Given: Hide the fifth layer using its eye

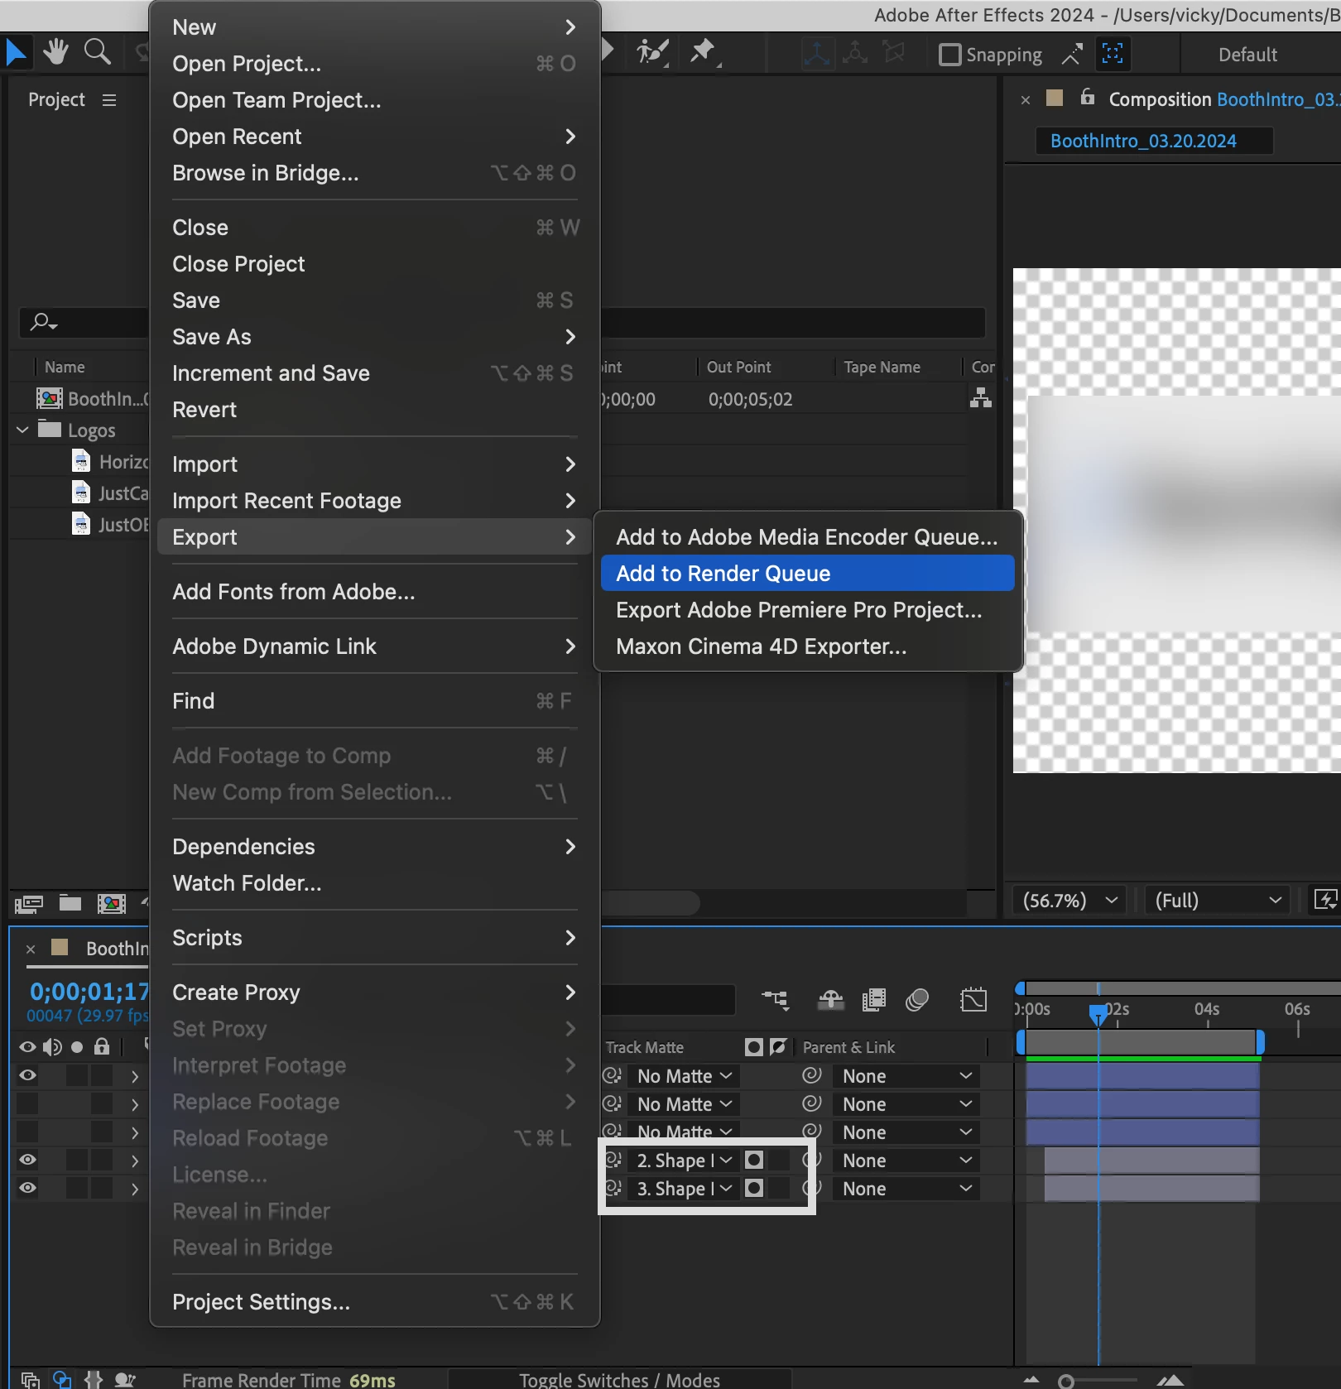Looking at the screenshot, I should 27,1188.
